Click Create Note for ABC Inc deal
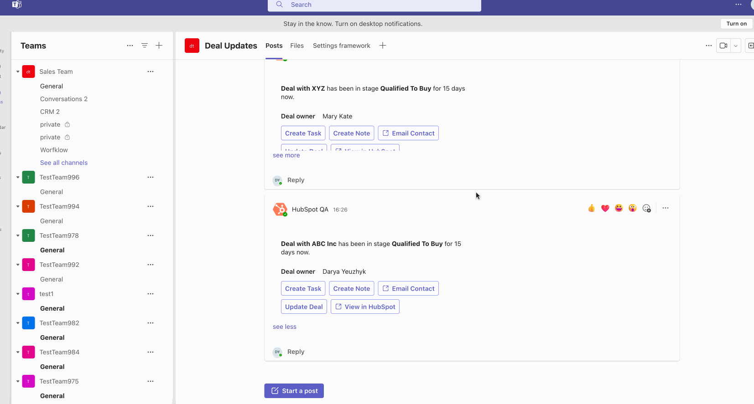The height and width of the screenshot is (404, 754). [352, 288]
